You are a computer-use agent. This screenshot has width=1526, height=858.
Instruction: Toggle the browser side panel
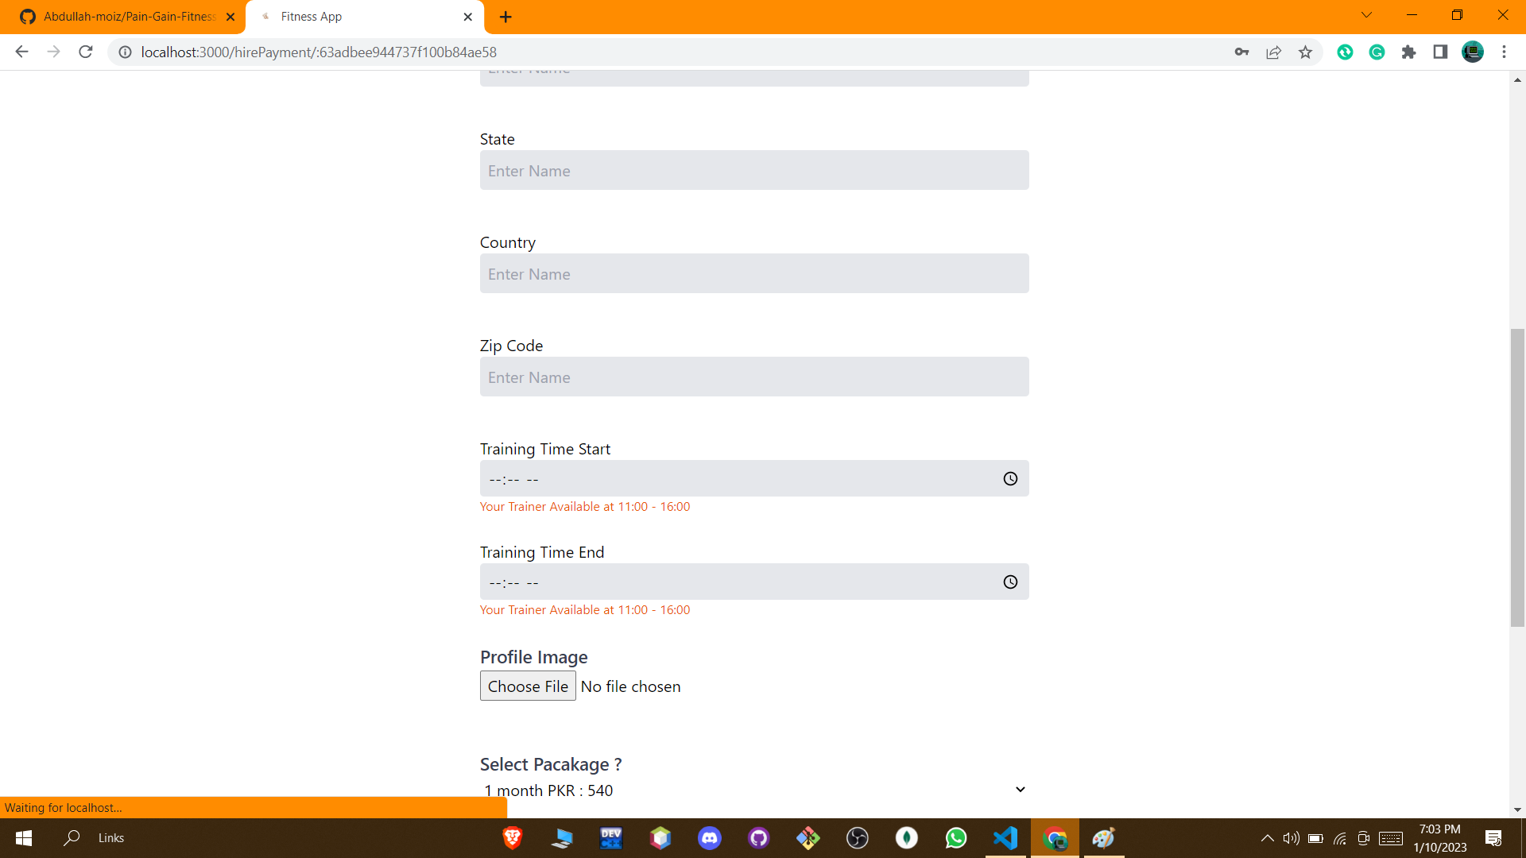1440,52
